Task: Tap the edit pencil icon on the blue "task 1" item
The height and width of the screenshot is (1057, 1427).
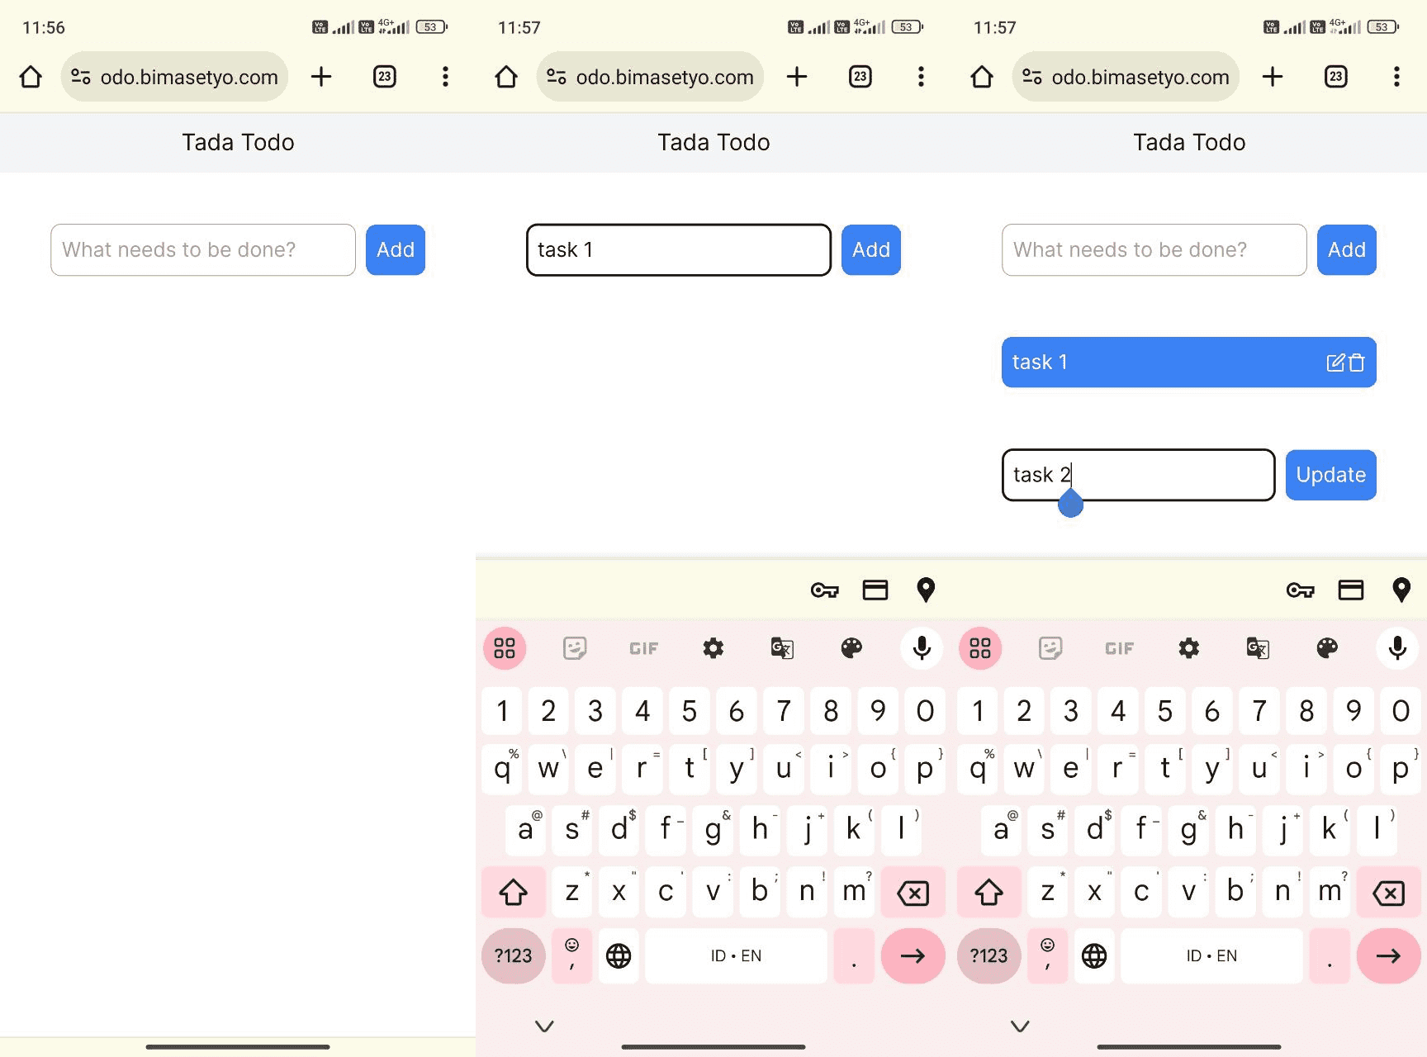Action: click(x=1335, y=363)
